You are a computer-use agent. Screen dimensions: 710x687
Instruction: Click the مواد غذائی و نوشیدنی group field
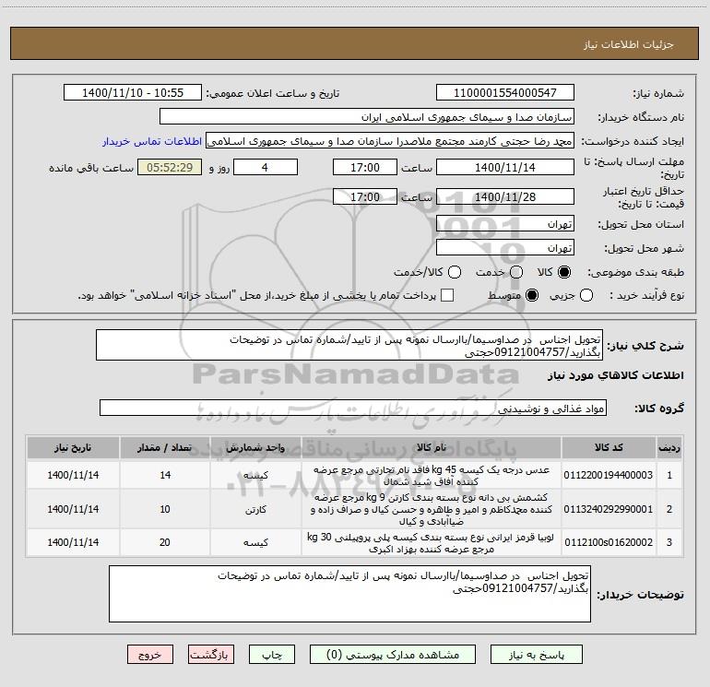click(x=352, y=408)
